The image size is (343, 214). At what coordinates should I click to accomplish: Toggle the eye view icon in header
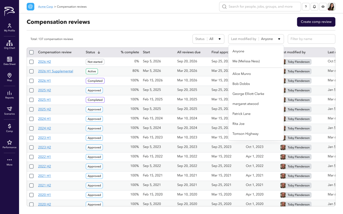(323, 7)
